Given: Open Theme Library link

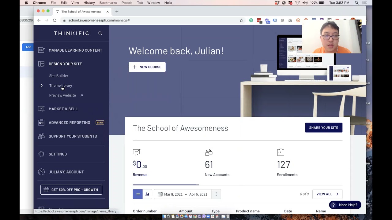Looking at the screenshot, I should tap(61, 86).
